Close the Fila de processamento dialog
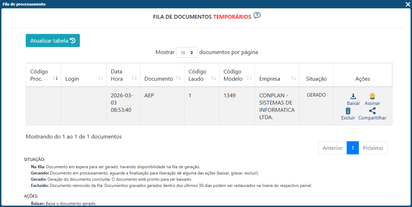 coord(408,4)
